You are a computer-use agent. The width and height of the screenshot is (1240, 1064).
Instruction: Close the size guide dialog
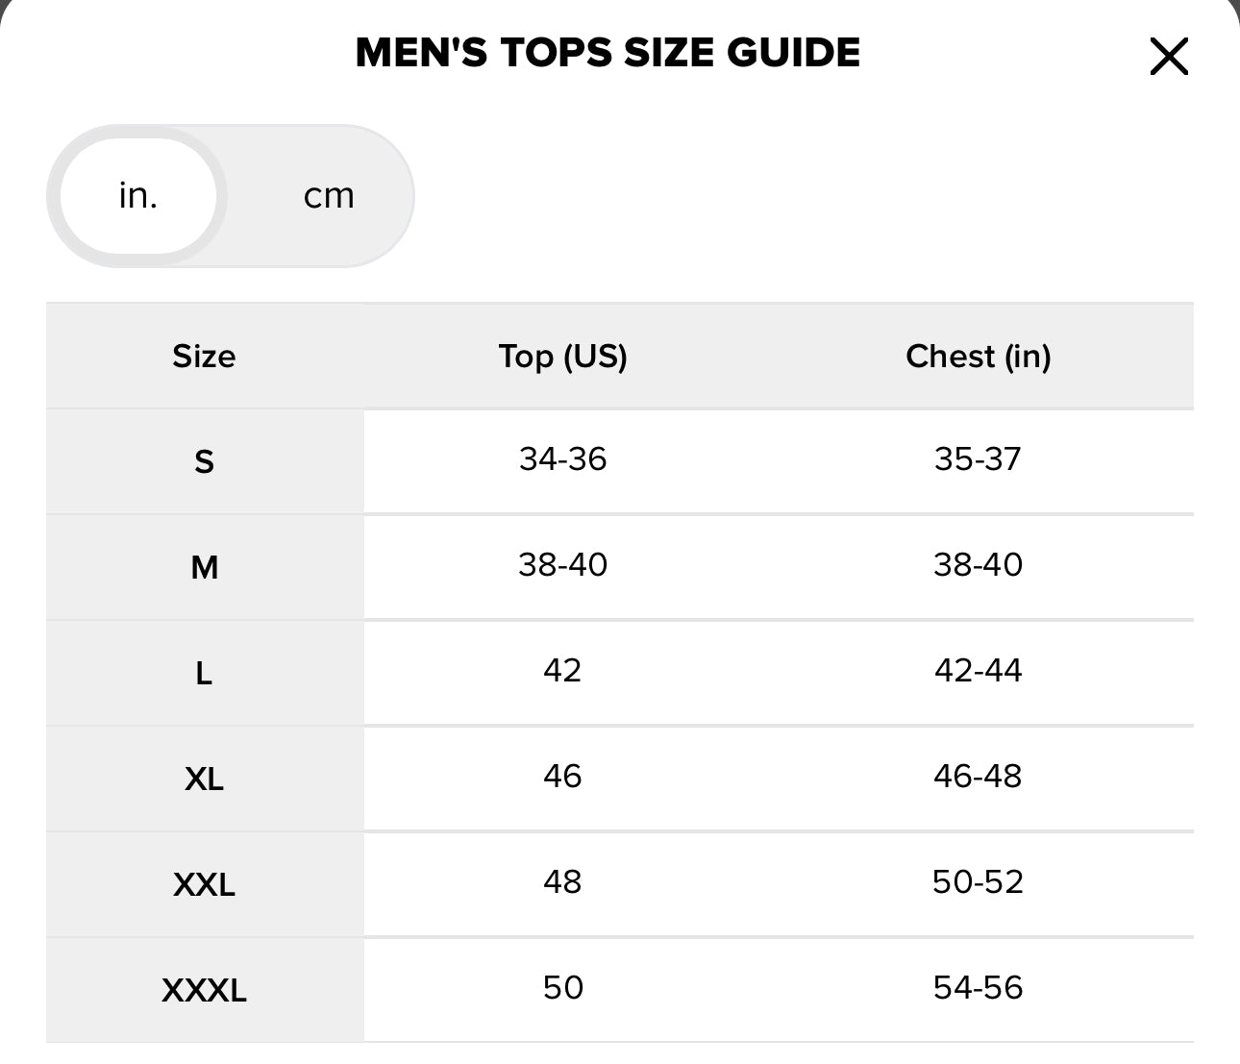[x=1169, y=57]
